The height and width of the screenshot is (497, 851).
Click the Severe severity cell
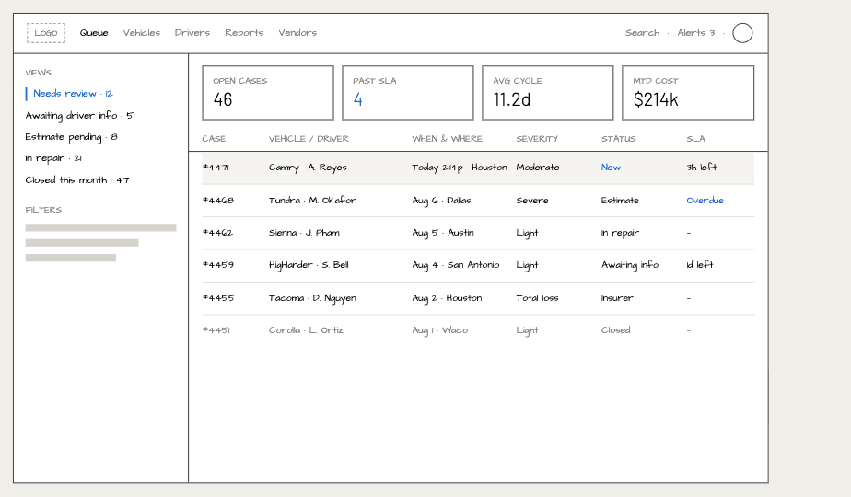[532, 201]
